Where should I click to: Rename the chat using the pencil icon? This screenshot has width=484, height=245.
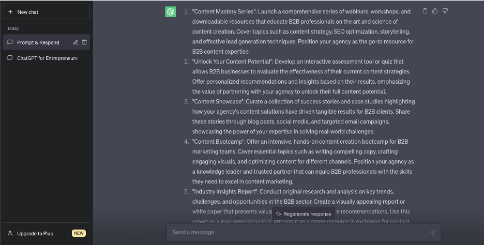click(x=75, y=42)
